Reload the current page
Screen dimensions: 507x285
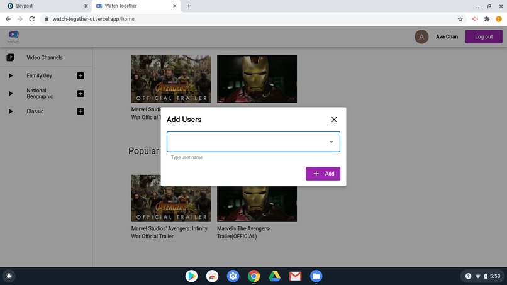[31, 19]
